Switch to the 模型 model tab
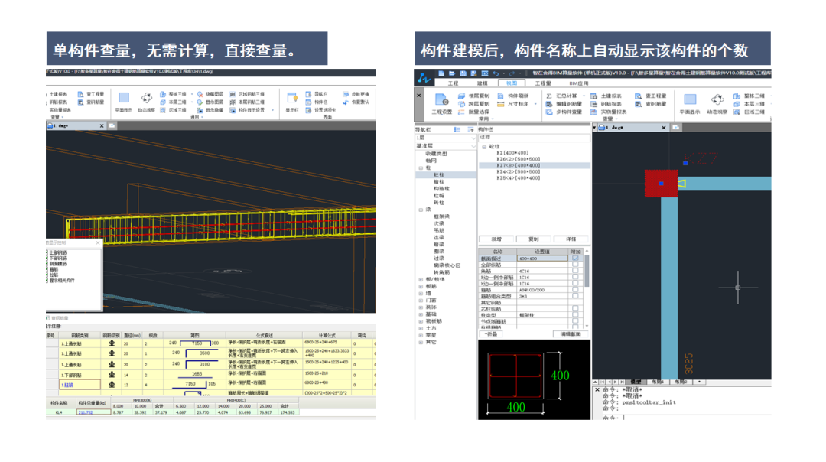Image resolution: width=826 pixels, height=462 pixels. coord(636,382)
